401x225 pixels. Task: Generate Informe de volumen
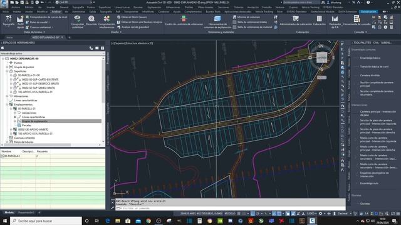point(246,17)
